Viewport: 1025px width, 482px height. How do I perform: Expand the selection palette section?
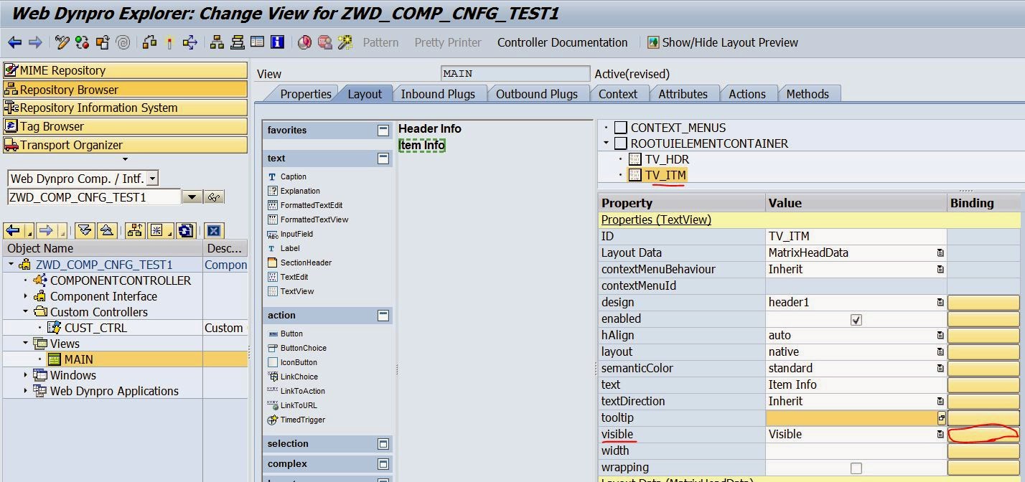383,444
